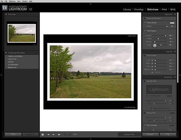Click the shadow angle dial
This screenshot has height=140, width=181.
(x=155, y=45)
